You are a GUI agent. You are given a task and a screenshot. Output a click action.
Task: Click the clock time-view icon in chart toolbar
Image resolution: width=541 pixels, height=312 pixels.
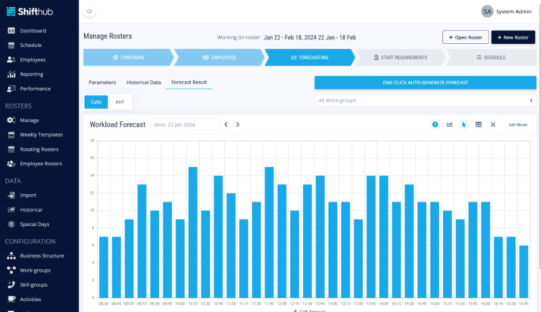tap(435, 124)
